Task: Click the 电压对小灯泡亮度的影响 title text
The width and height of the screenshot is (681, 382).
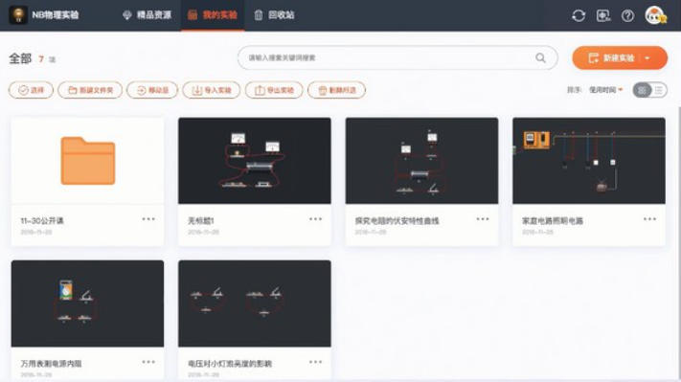Action: [230, 364]
